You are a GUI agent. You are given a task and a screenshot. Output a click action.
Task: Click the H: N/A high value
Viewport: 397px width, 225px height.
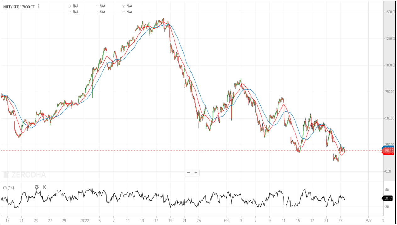(x=101, y=6)
